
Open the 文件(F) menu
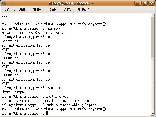pyautogui.click(x=9, y=10)
